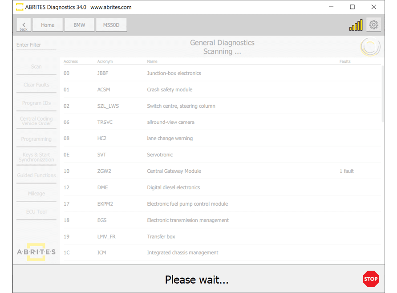Select the BMW breadcrumb tab

(79, 25)
